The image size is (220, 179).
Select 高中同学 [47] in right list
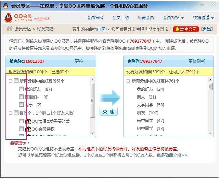pos(151,121)
